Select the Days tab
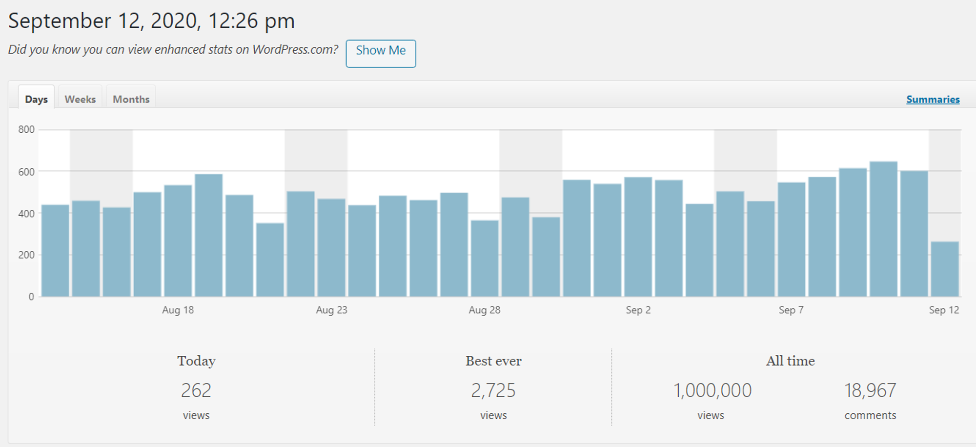976x447 pixels. point(37,99)
